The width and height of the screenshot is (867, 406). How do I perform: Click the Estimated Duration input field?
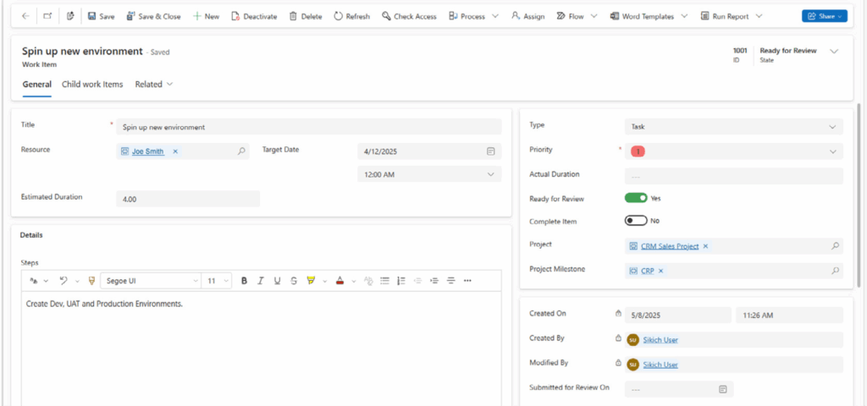click(187, 199)
